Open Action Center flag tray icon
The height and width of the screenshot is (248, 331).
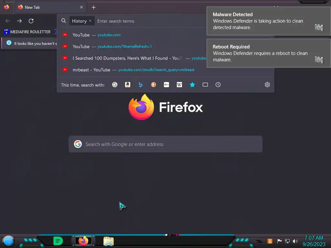click(279, 241)
